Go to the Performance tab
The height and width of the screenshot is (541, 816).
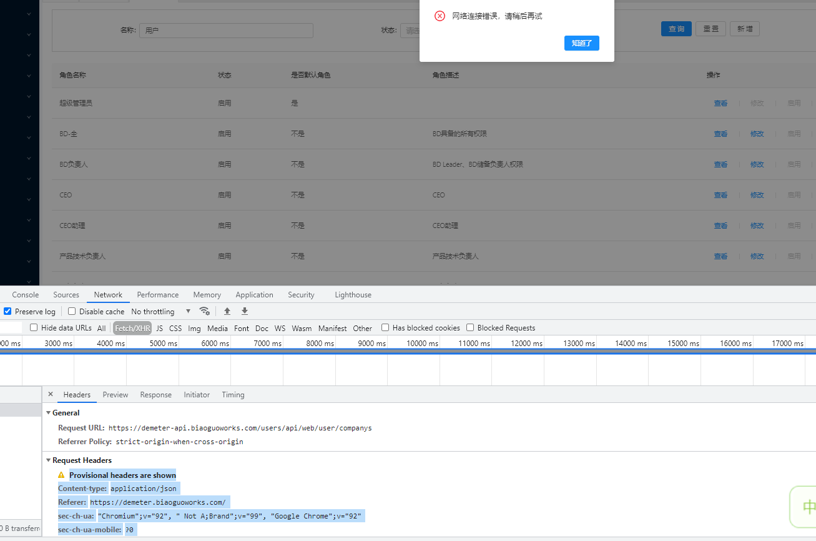click(x=158, y=295)
